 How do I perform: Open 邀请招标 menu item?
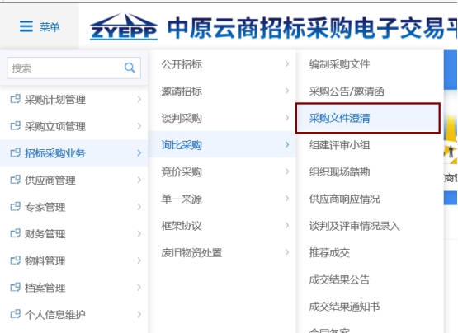coord(222,91)
